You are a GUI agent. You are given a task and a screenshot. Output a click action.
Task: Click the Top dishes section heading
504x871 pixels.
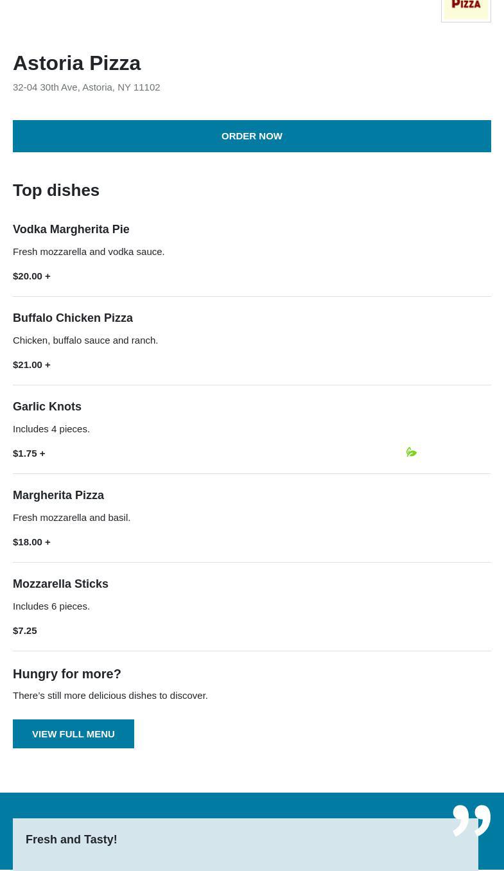point(56,190)
